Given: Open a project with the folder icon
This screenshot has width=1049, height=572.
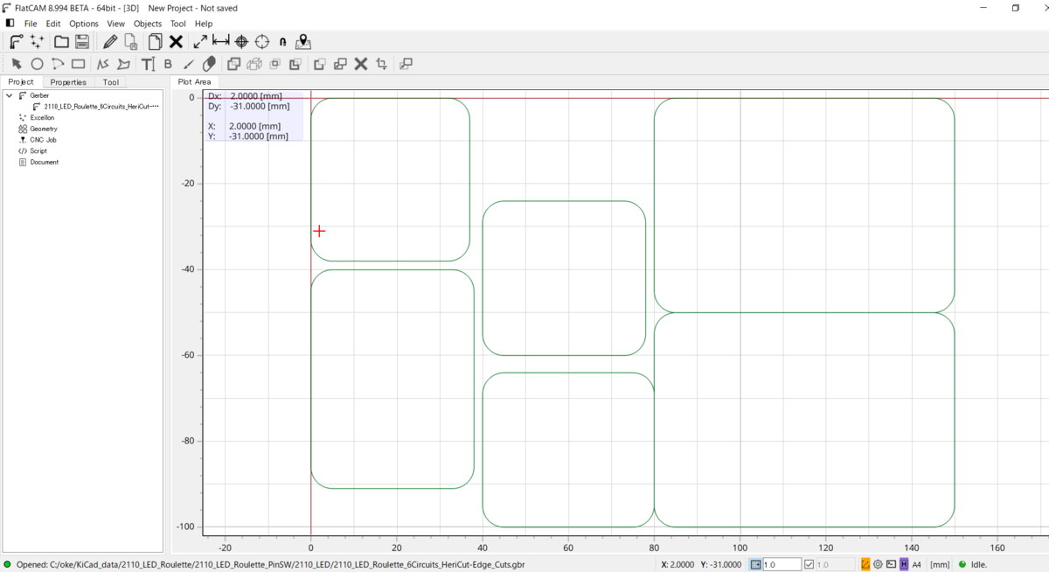Looking at the screenshot, I should click(x=61, y=41).
